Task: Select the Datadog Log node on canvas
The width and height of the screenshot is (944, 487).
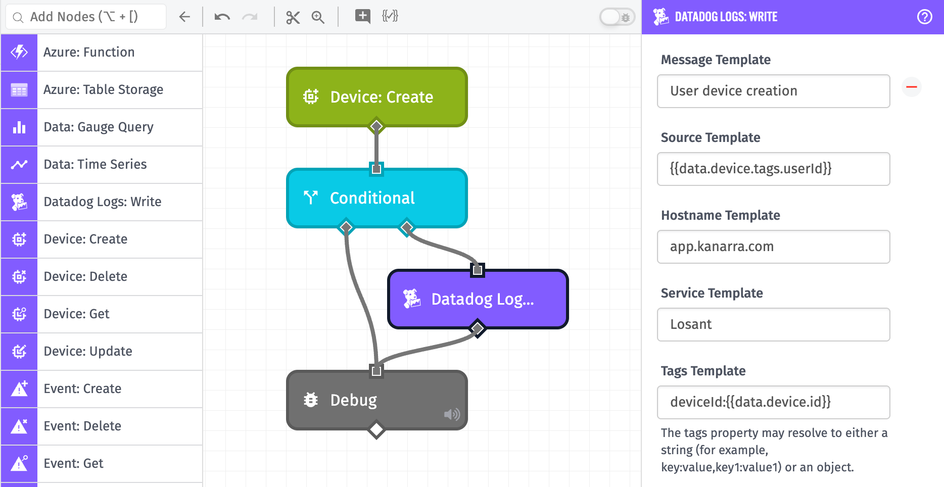Action: point(478,299)
